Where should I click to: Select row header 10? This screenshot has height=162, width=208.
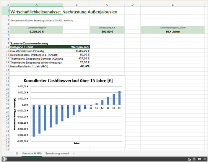(7, 47)
